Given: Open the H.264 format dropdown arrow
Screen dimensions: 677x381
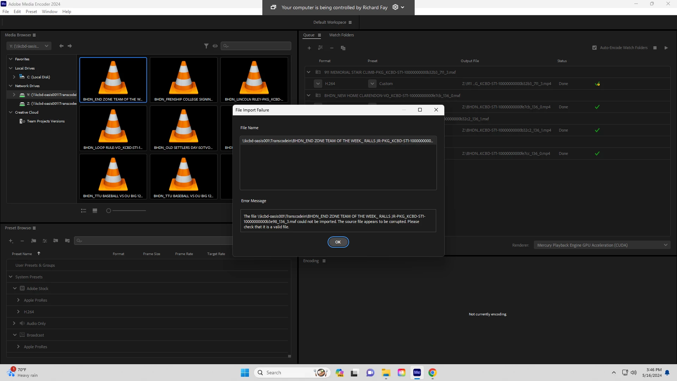Looking at the screenshot, I should (318, 84).
